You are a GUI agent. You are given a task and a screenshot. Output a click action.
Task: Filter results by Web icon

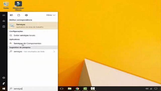click(x=26, y=15)
